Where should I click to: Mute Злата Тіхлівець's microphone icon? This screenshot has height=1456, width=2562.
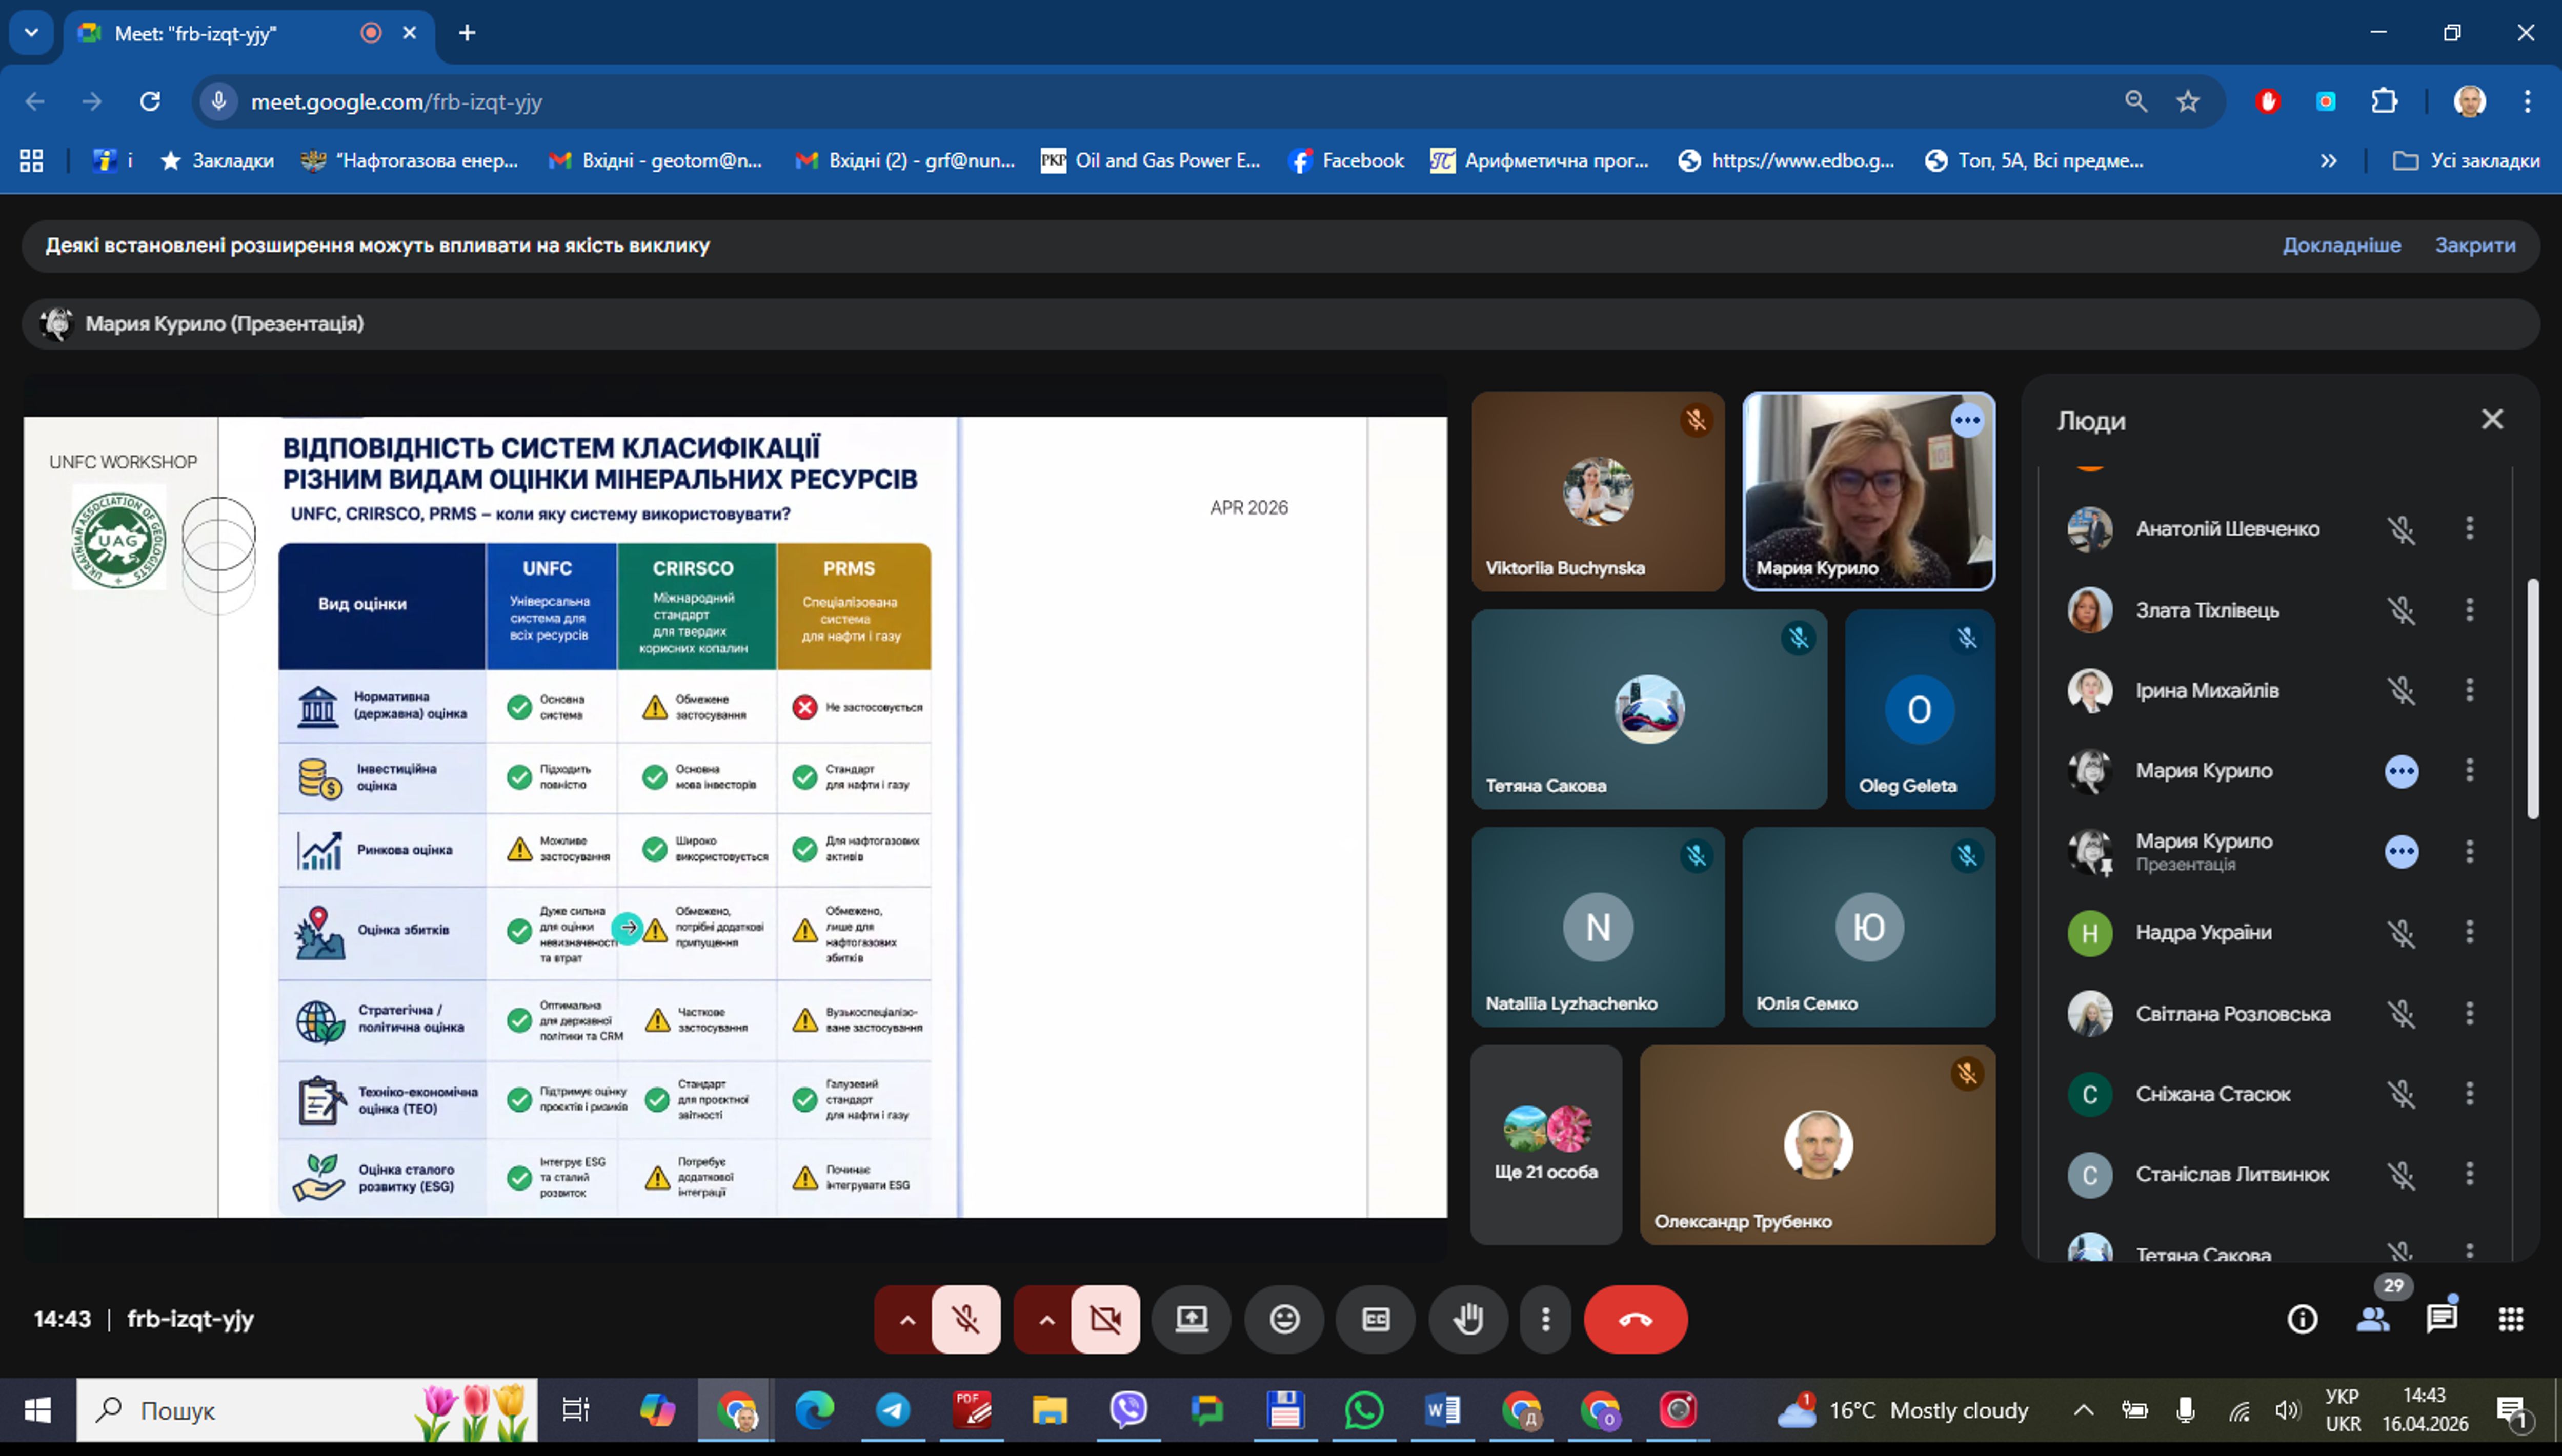[x=2401, y=610]
